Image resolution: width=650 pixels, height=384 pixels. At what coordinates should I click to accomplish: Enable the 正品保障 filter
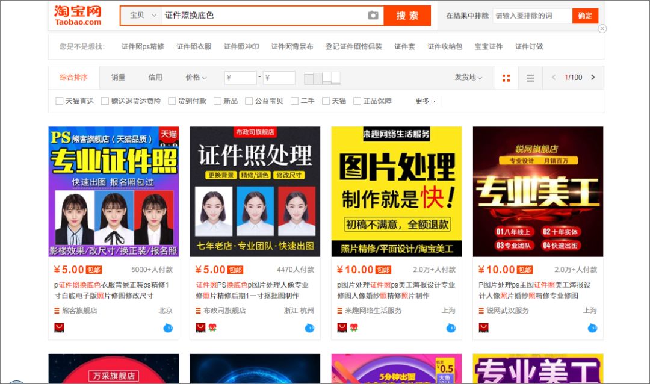[357, 101]
